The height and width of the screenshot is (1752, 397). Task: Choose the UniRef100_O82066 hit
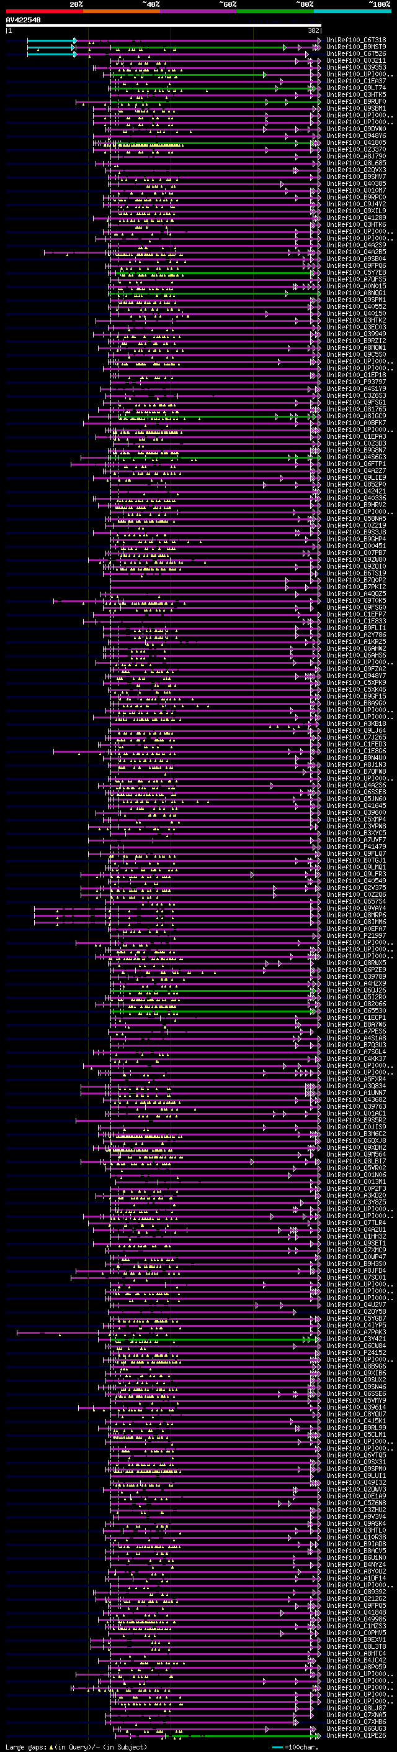point(356,1004)
